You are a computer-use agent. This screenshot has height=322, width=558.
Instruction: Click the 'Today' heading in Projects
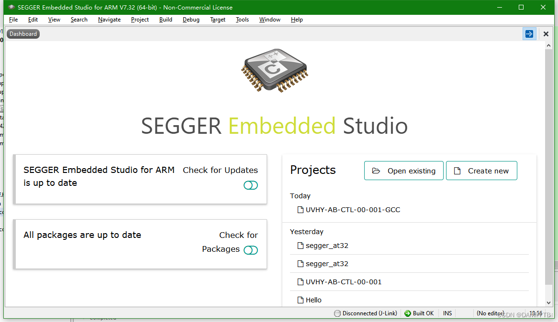pos(300,196)
